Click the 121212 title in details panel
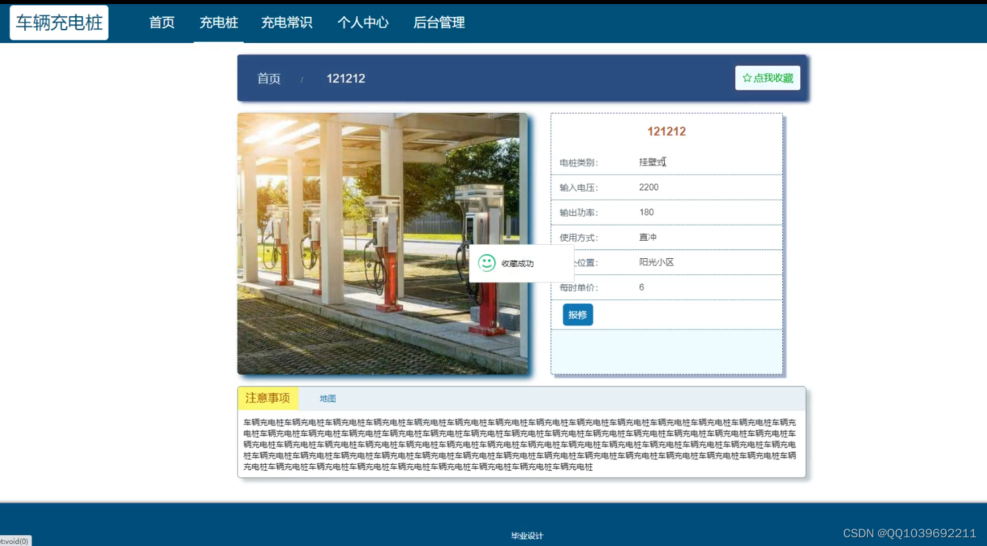Screen dimensions: 987x546 667,131
